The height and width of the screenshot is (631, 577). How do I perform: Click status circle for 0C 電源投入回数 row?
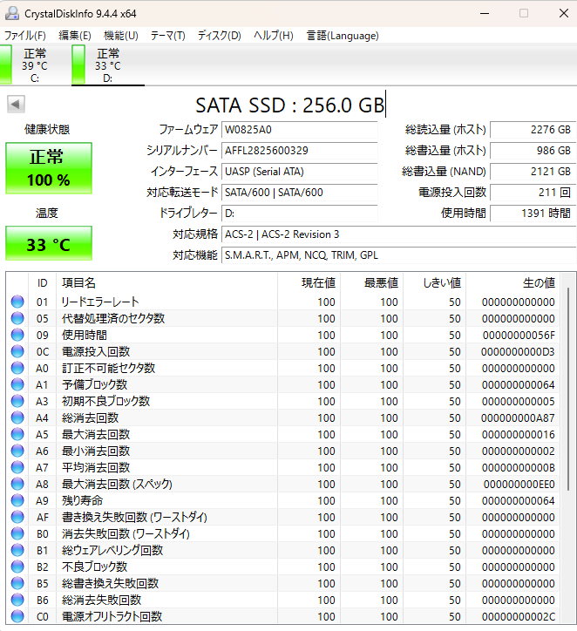[x=17, y=351]
